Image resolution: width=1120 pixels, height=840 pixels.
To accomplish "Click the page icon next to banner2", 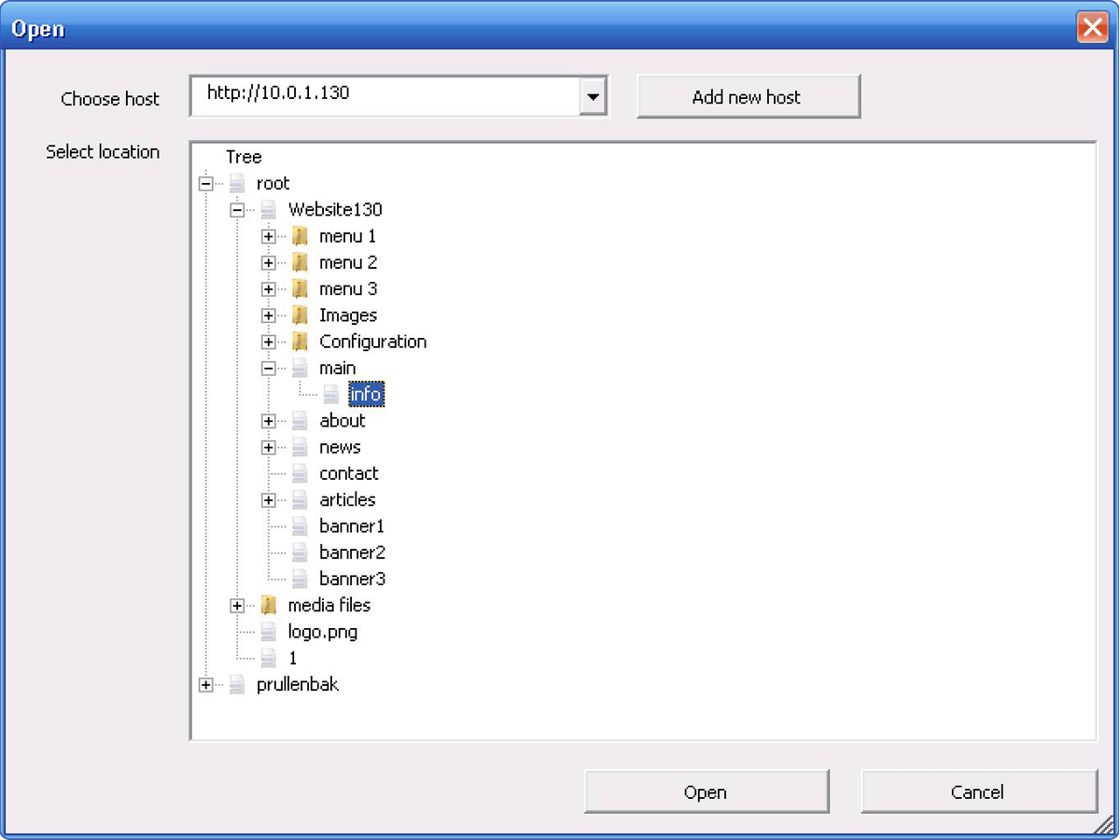I will coord(300,553).
